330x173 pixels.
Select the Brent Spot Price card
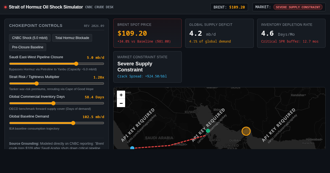(x=147, y=33)
